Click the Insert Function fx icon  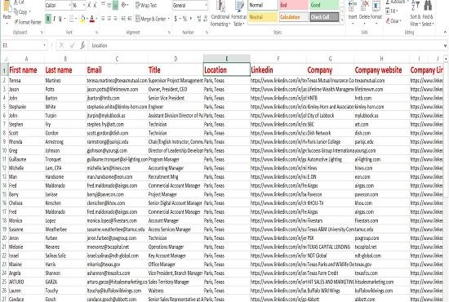coord(82,45)
